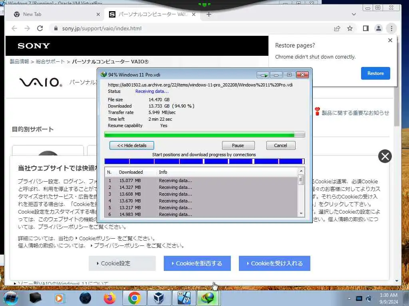Click the Restore button
This screenshot has width=409, height=306.
375,73
